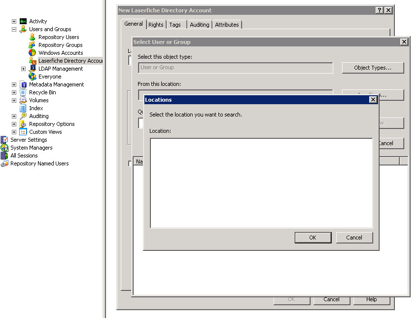The height and width of the screenshot is (318, 418).
Task: Click the Recycle Bin icon
Action: pos(23,92)
